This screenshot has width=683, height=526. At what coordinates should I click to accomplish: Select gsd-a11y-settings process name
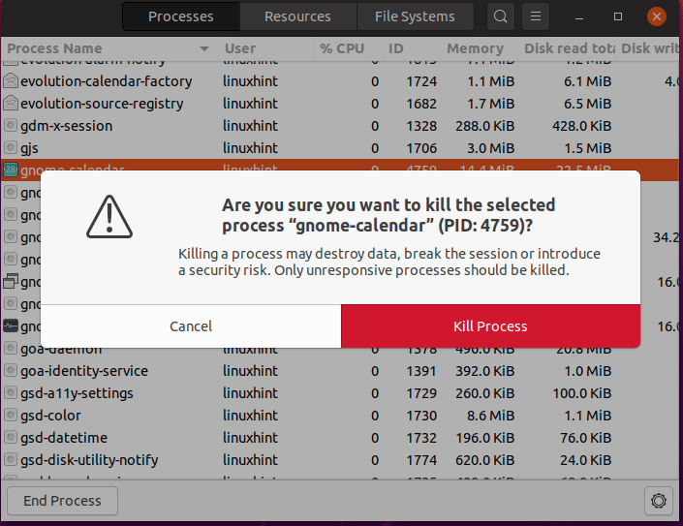point(77,393)
